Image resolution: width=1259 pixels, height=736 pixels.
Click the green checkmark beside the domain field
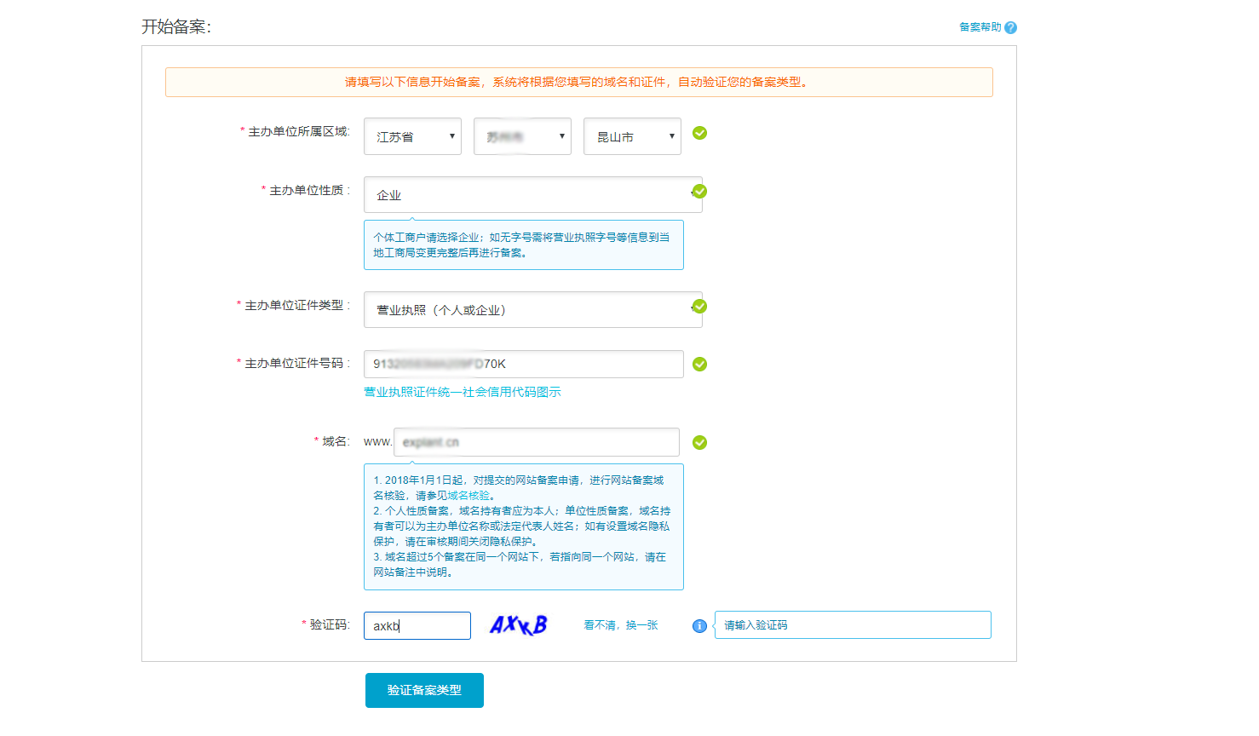[x=699, y=442]
